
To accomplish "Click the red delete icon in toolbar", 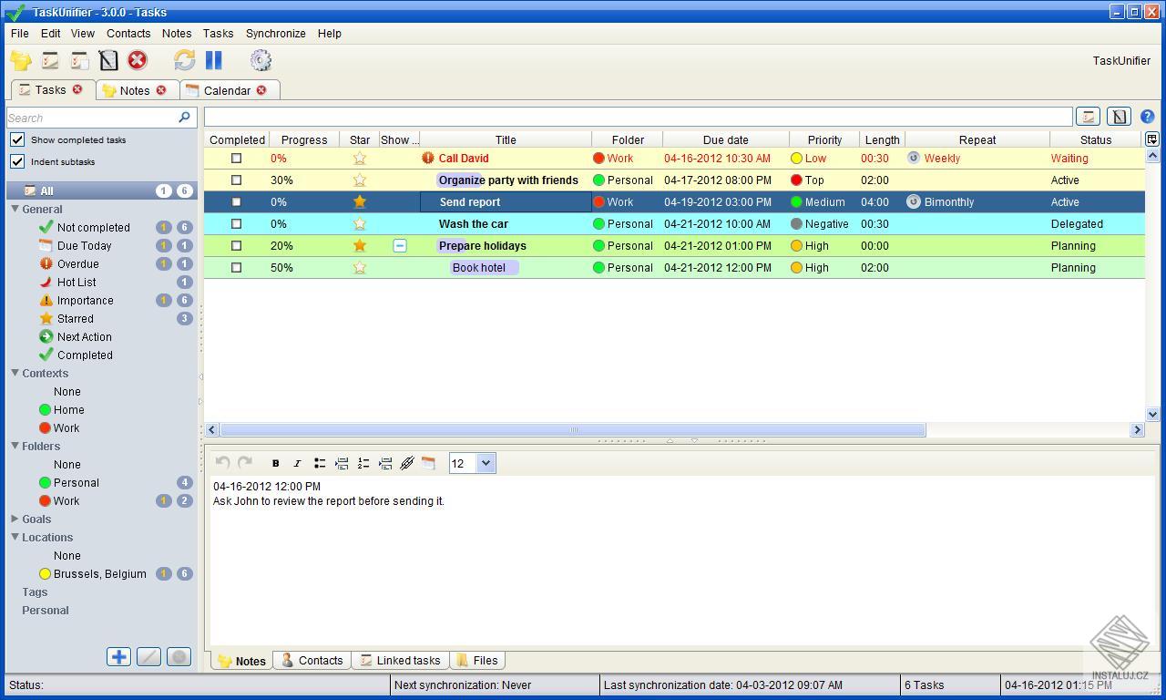I will [x=137, y=60].
